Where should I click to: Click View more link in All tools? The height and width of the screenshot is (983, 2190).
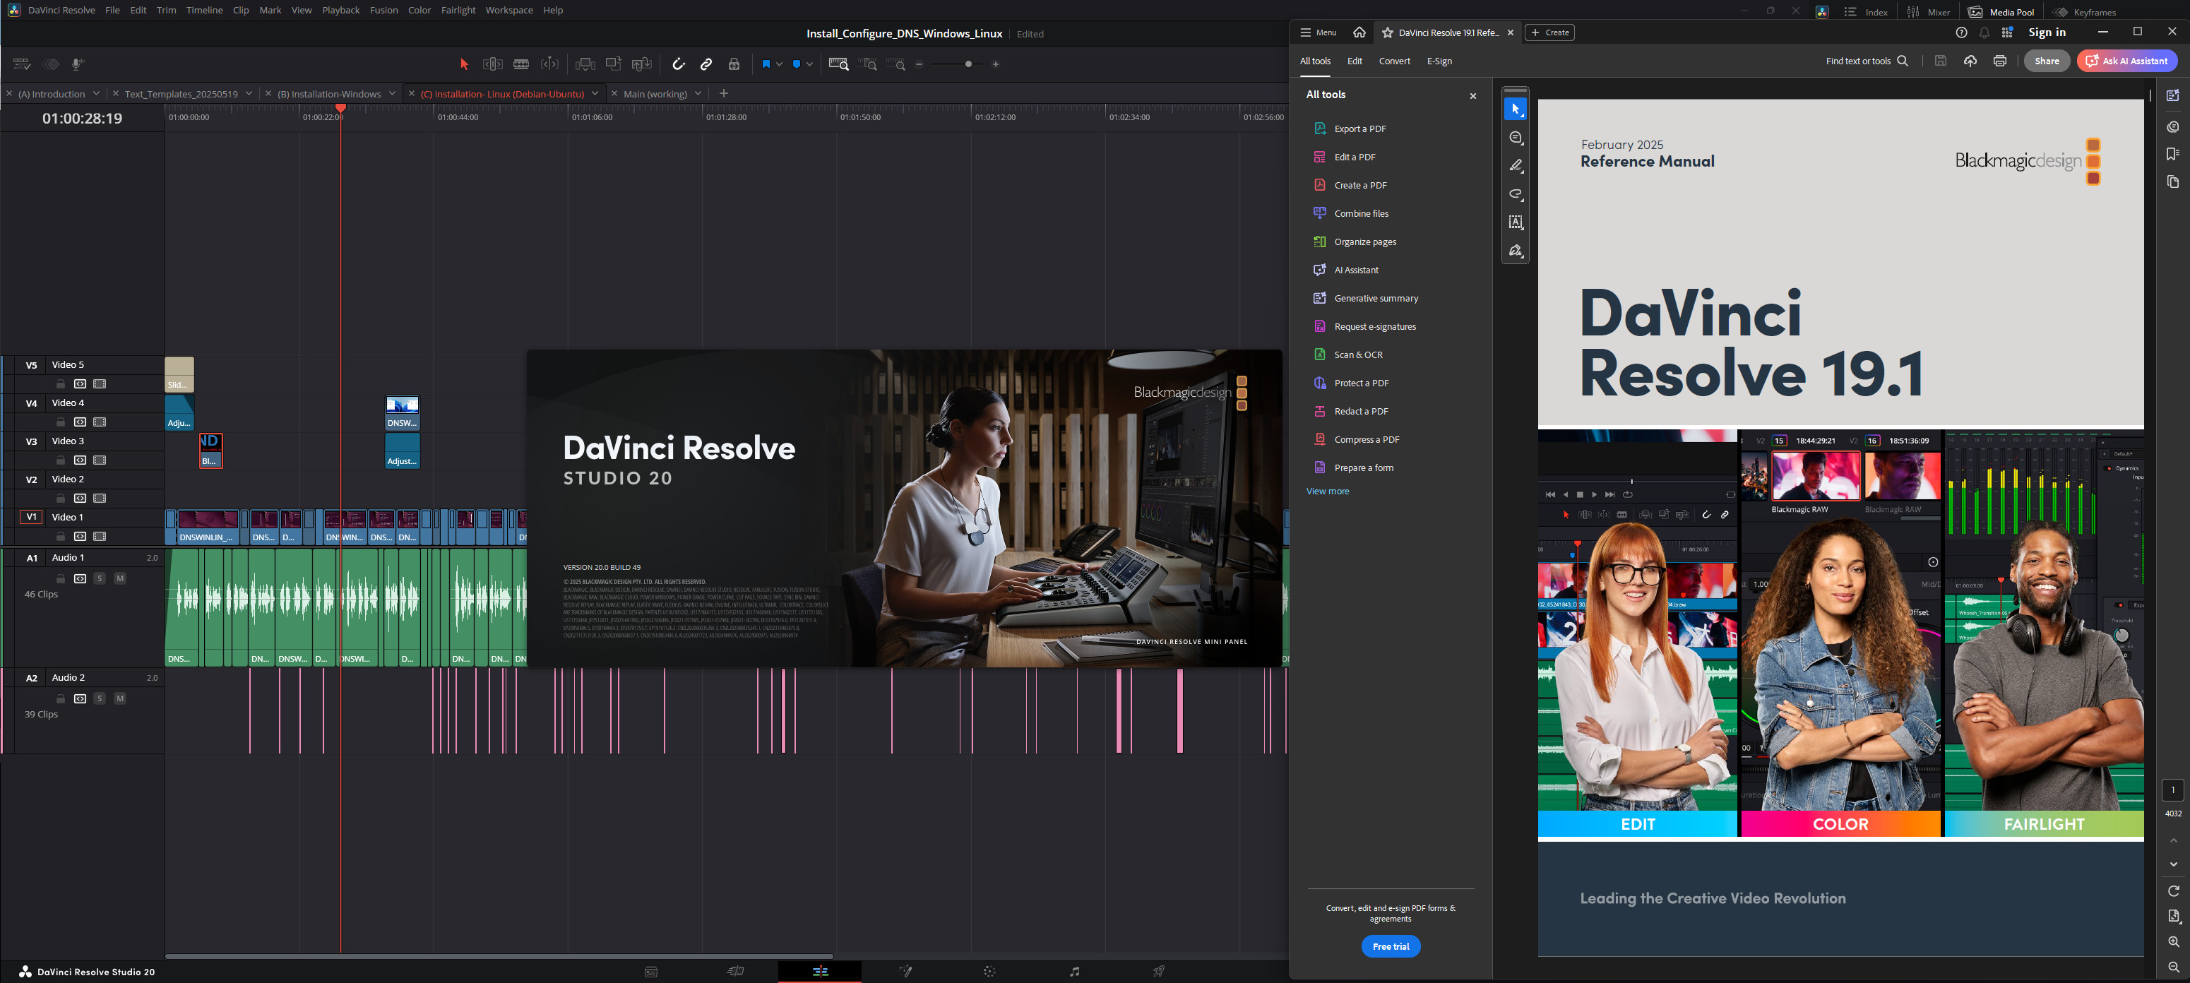coord(1327,491)
